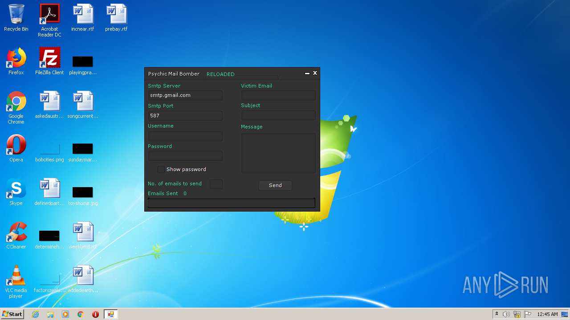
Task: Launch CCleaner desktop shortcut
Action: tap(16, 236)
